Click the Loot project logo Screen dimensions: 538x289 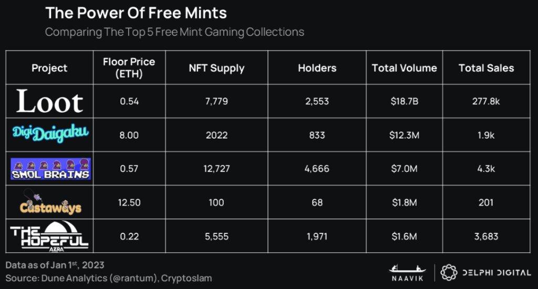(x=49, y=101)
